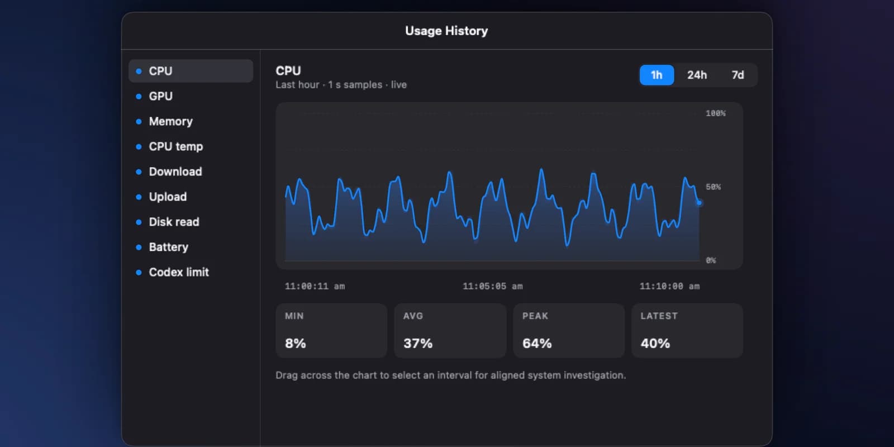Click the blue dot beside Download
Image resolution: width=894 pixels, height=447 pixels.
(139, 172)
